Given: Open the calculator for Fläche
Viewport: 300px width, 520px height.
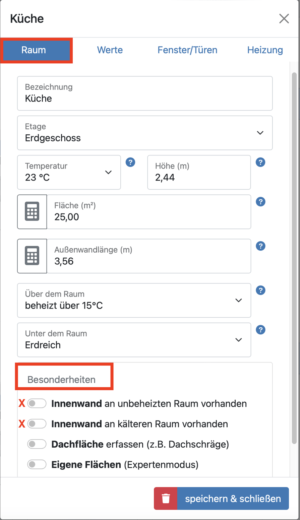Looking at the screenshot, I should point(32,212).
